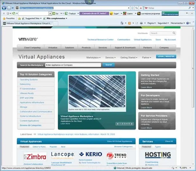
Task: Open the Operating Systems category link
Action: click(29, 80)
